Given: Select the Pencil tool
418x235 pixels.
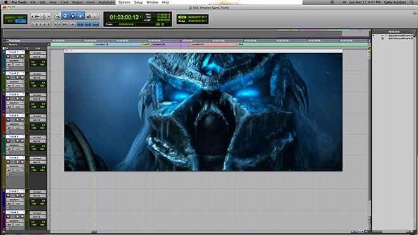Looking at the screenshot, I should point(96,16).
